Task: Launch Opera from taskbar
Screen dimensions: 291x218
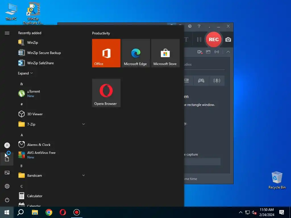Action: point(63,212)
